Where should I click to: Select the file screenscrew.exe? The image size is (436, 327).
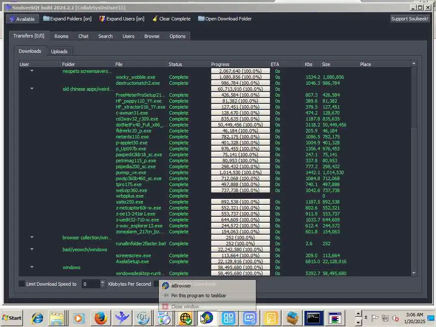[x=133, y=255]
